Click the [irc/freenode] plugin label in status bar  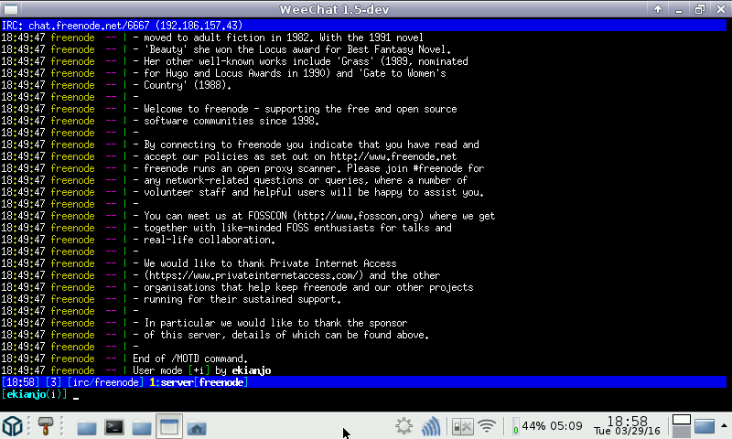point(106,382)
